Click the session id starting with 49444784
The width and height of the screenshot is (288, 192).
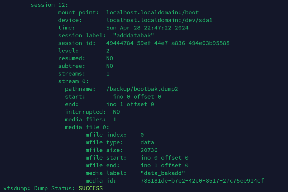click(168, 43)
